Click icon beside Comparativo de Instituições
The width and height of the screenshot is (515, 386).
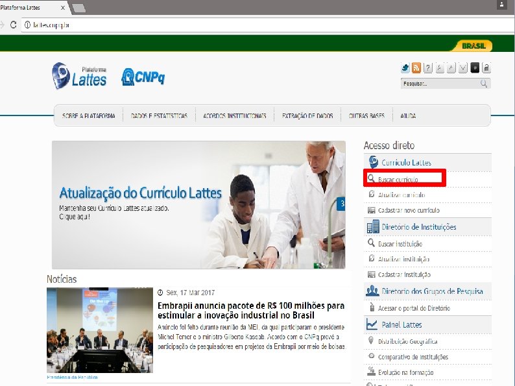click(372, 356)
